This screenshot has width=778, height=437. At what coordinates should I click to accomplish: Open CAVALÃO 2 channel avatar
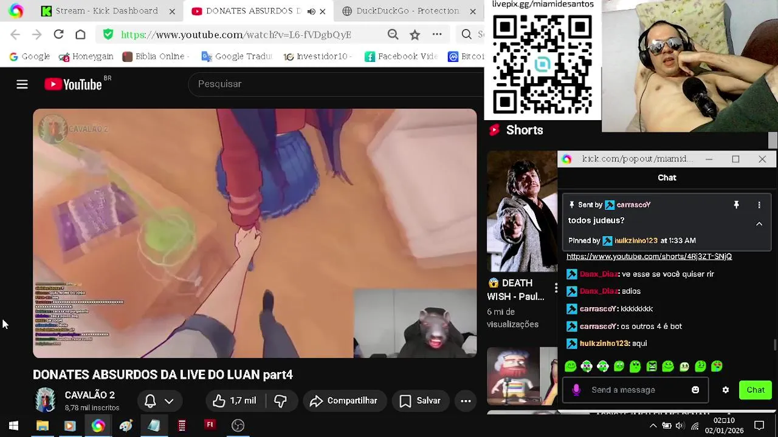pos(45,401)
